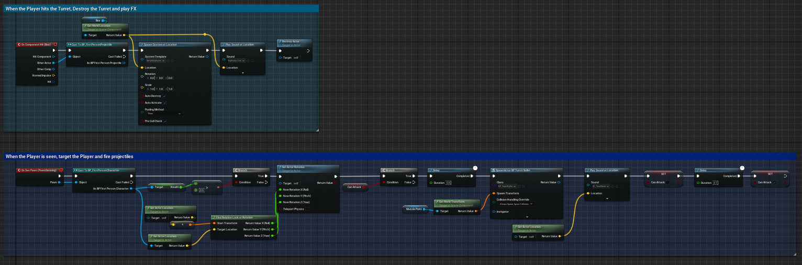Click clock icon on the 0.1 Delay node

[x=742, y=168]
